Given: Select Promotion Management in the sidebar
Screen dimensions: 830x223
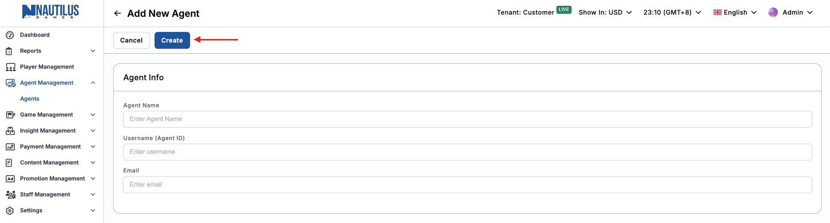Looking at the screenshot, I should pos(52,179).
